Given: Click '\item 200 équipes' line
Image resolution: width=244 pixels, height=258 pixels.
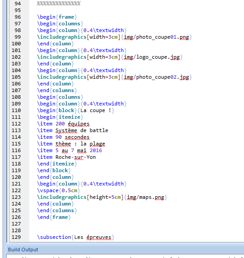Looking at the screenshot, I should (x=63, y=124).
